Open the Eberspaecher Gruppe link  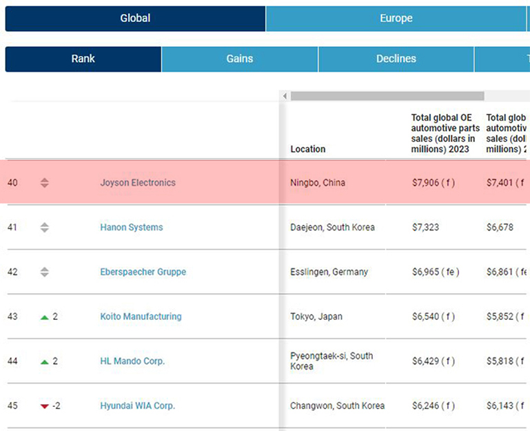click(x=143, y=272)
